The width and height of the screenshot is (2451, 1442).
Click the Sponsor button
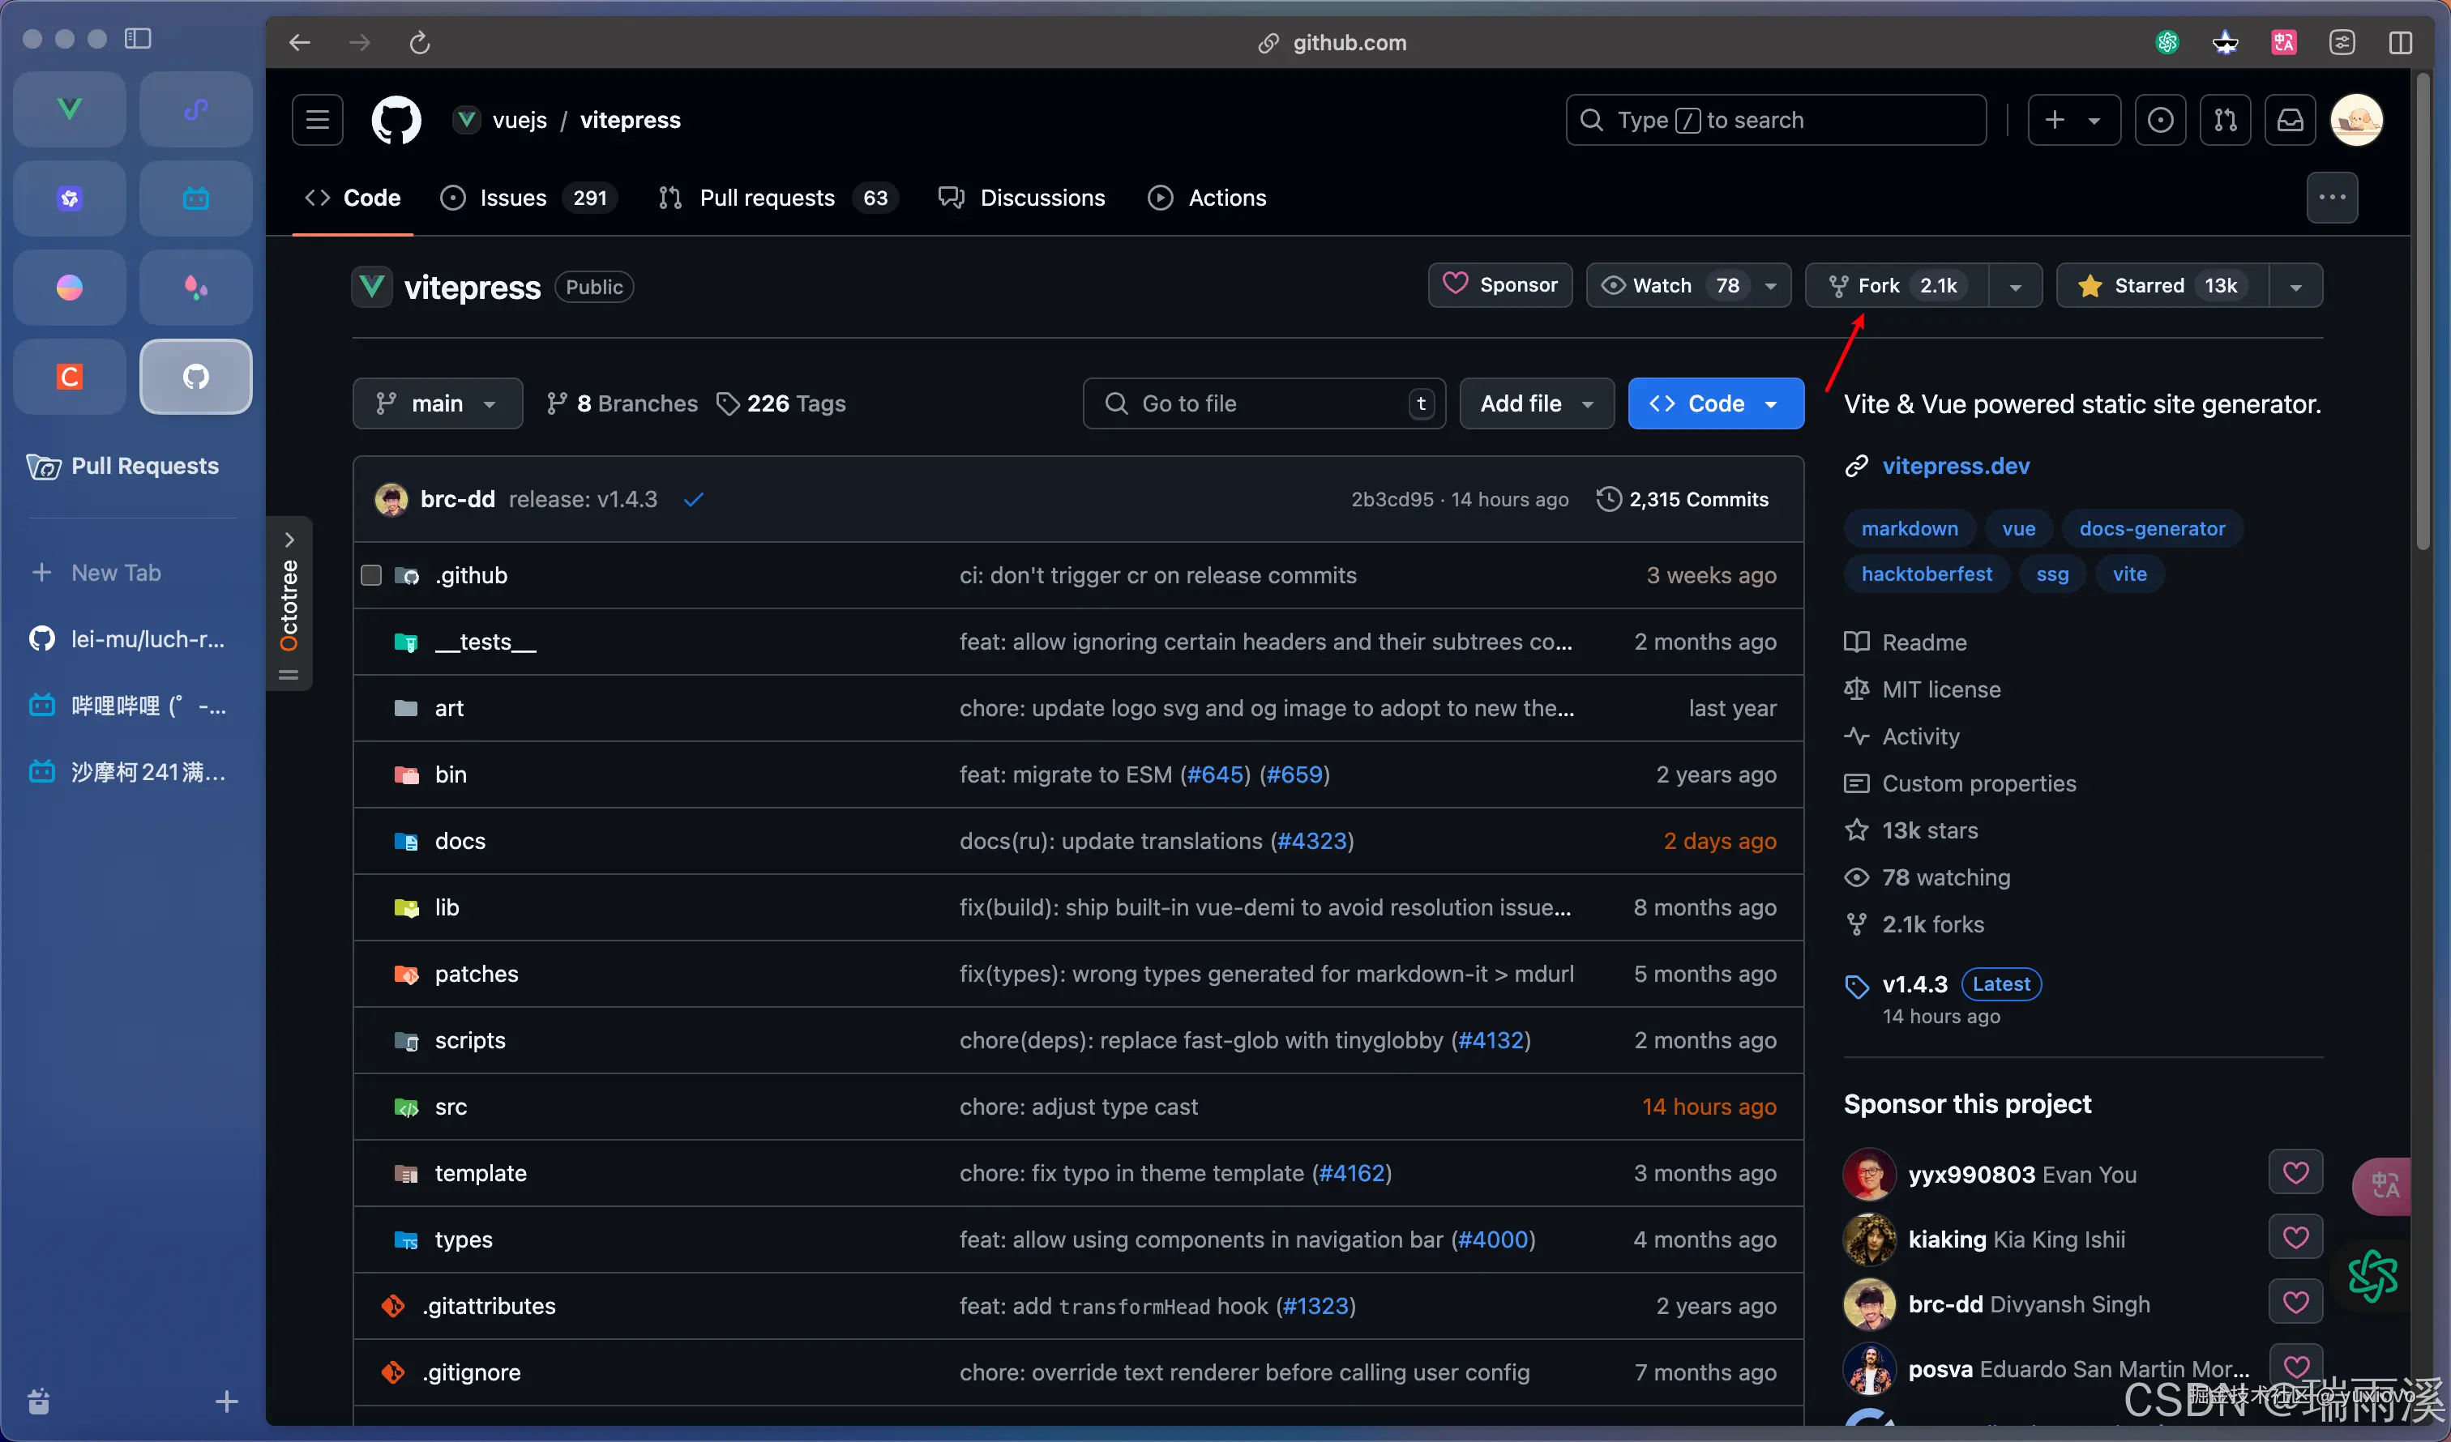pos(1499,286)
